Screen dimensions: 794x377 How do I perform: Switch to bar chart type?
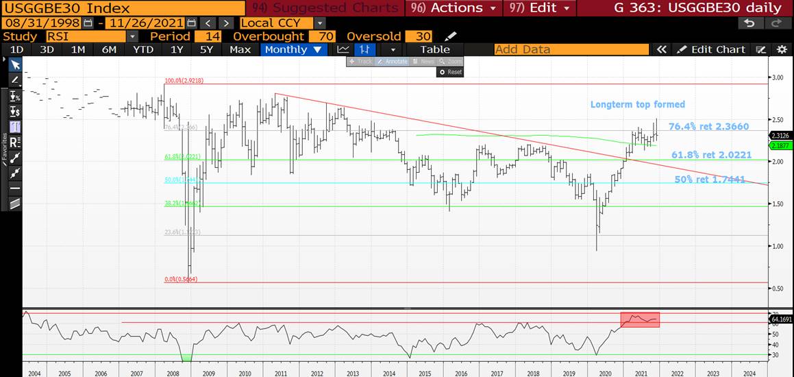366,49
